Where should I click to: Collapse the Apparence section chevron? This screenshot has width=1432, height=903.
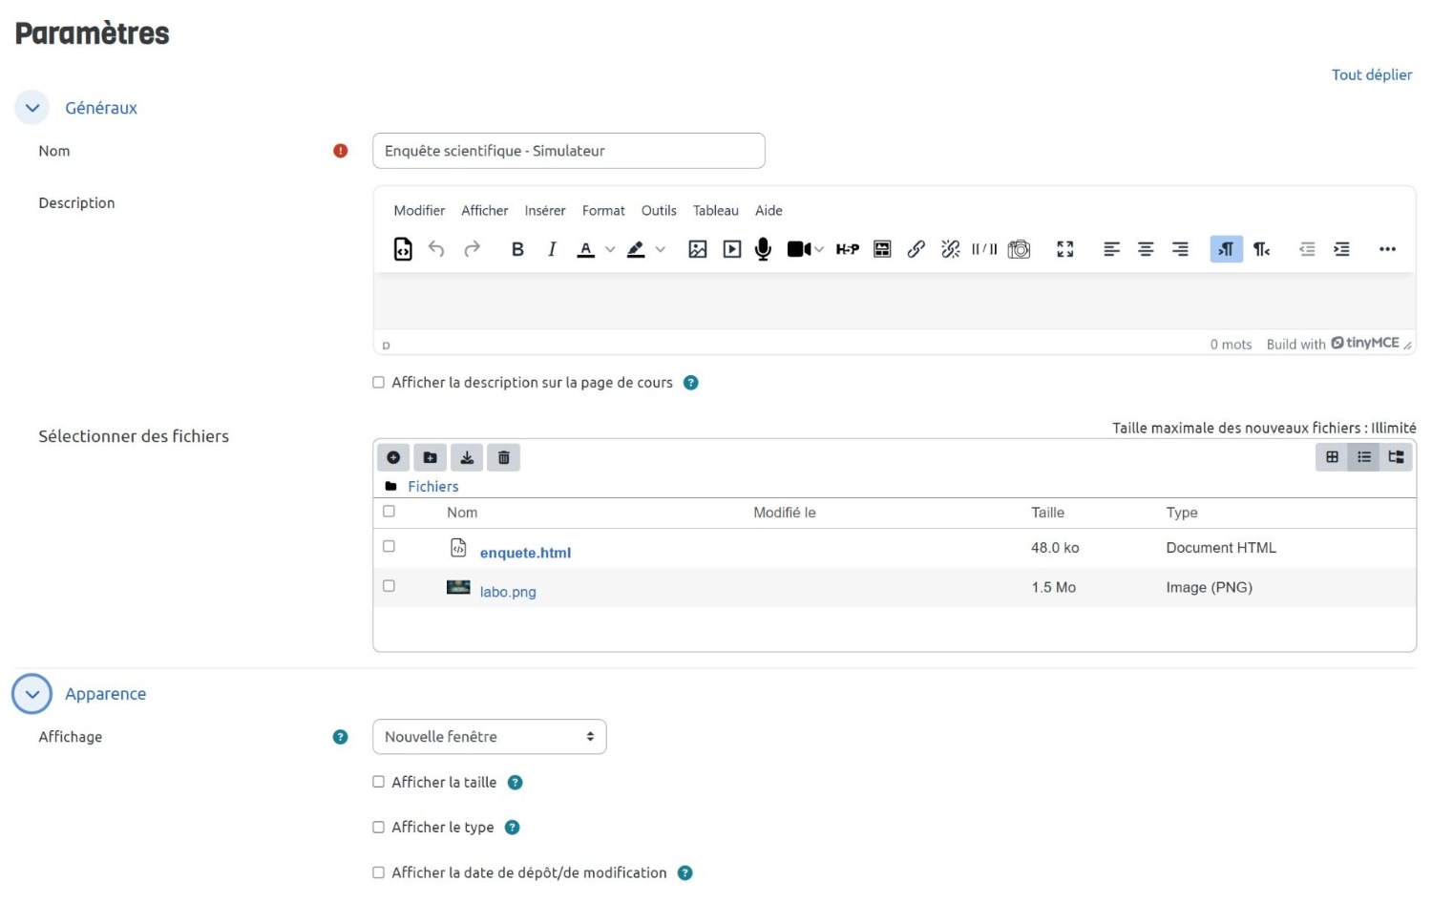pyautogui.click(x=32, y=694)
